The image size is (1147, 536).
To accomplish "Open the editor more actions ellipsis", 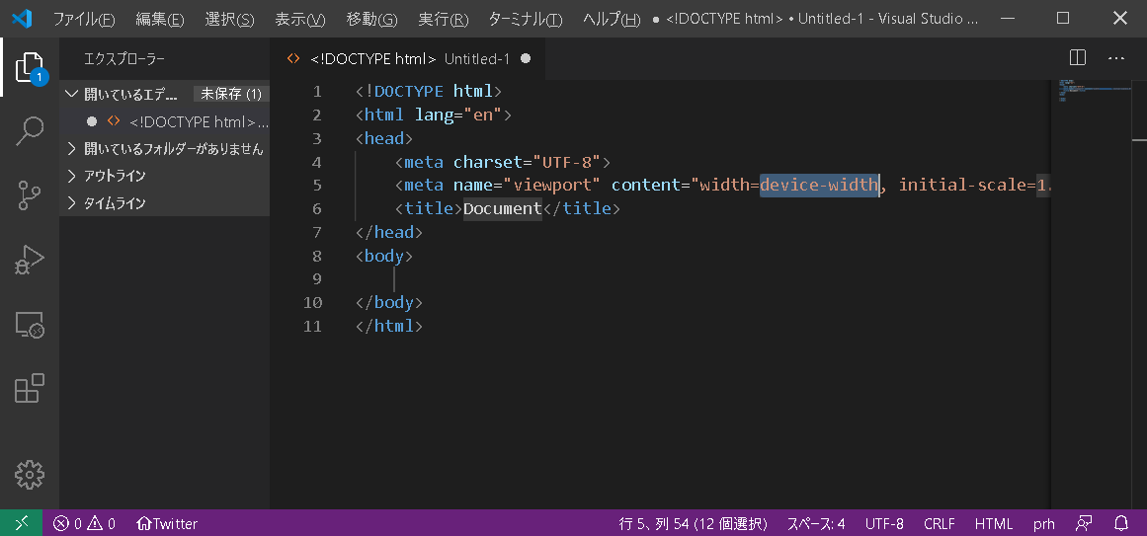I will (x=1115, y=58).
